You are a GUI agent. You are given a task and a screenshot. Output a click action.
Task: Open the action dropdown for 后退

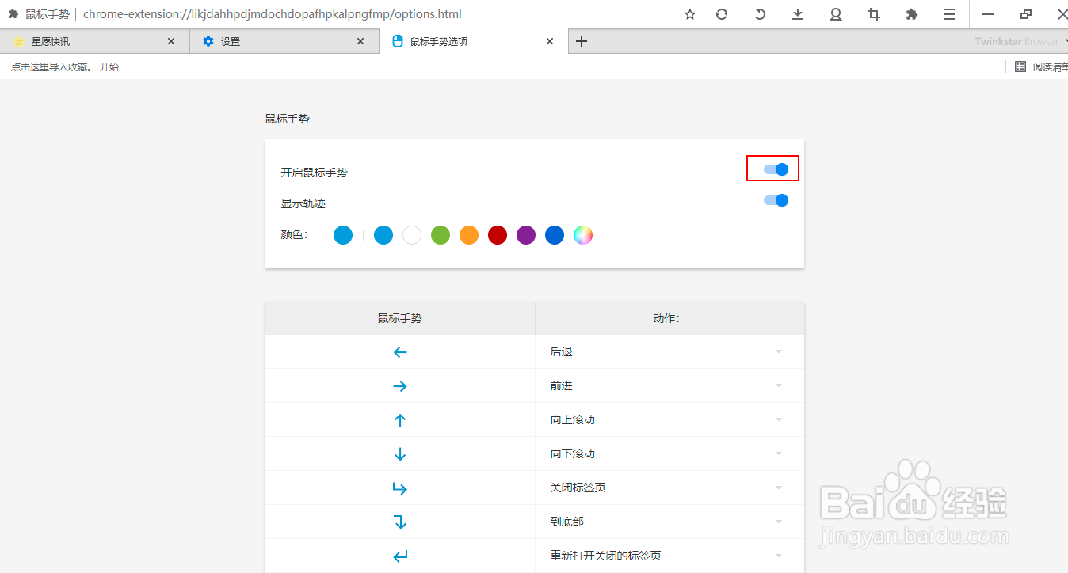point(777,351)
